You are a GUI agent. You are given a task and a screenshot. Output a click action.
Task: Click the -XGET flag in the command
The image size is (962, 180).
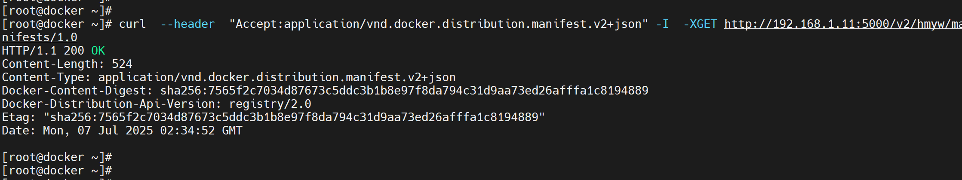coord(700,24)
